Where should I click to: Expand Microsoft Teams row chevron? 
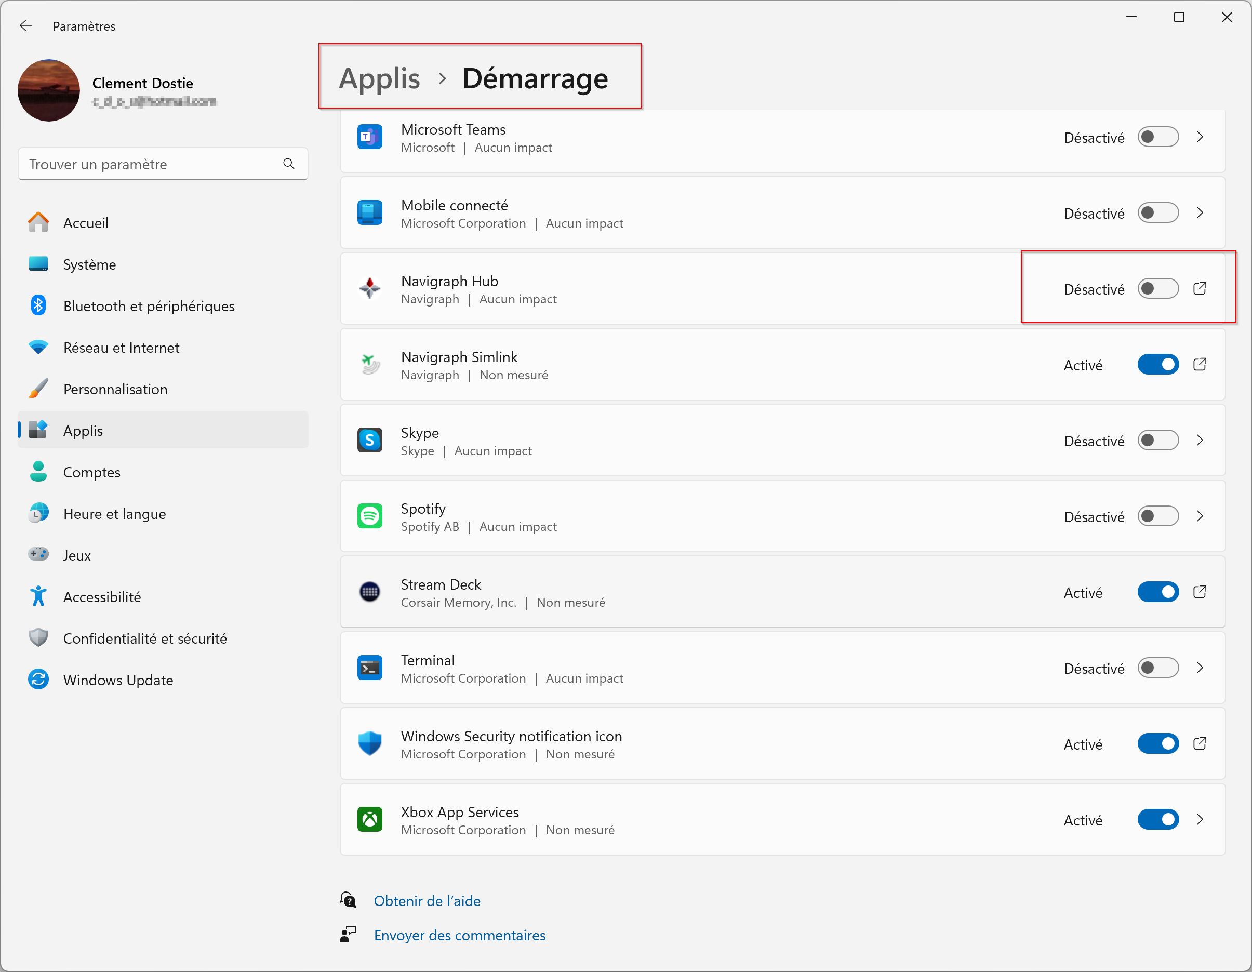pyautogui.click(x=1200, y=137)
